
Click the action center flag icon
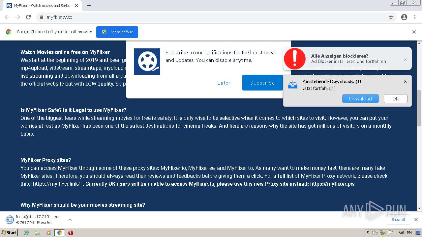tap(391, 233)
